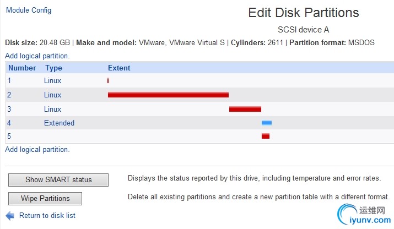
Task: Click the blue extent bar of the Extended partition
Action: tap(267, 123)
